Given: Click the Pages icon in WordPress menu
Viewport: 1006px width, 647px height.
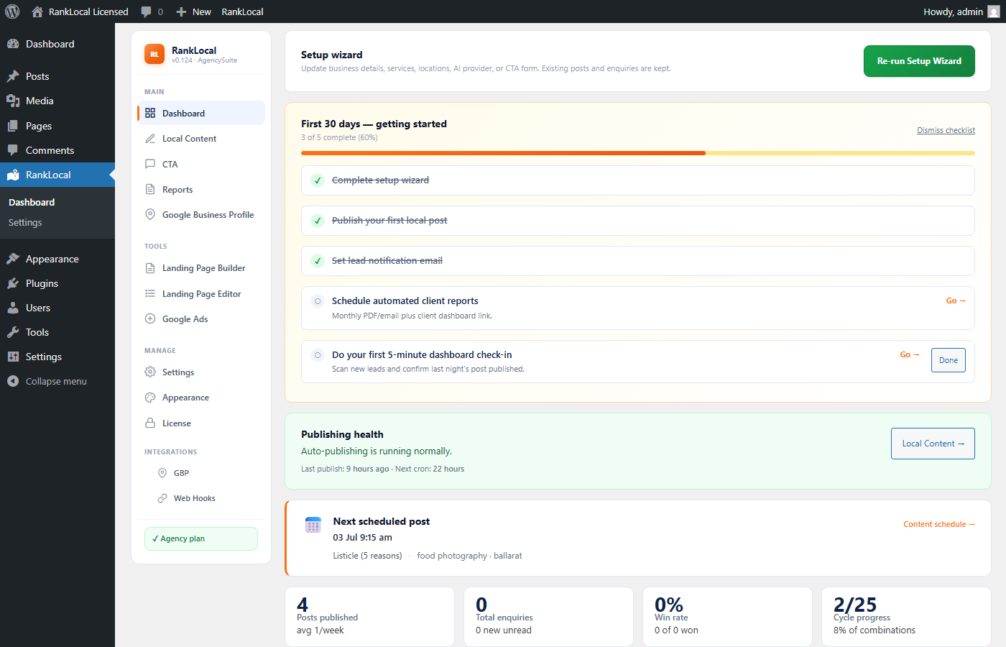Looking at the screenshot, I should coord(13,126).
